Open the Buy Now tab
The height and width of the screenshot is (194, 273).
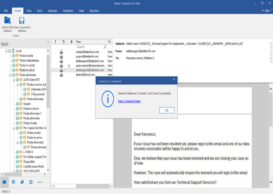coord(94,11)
